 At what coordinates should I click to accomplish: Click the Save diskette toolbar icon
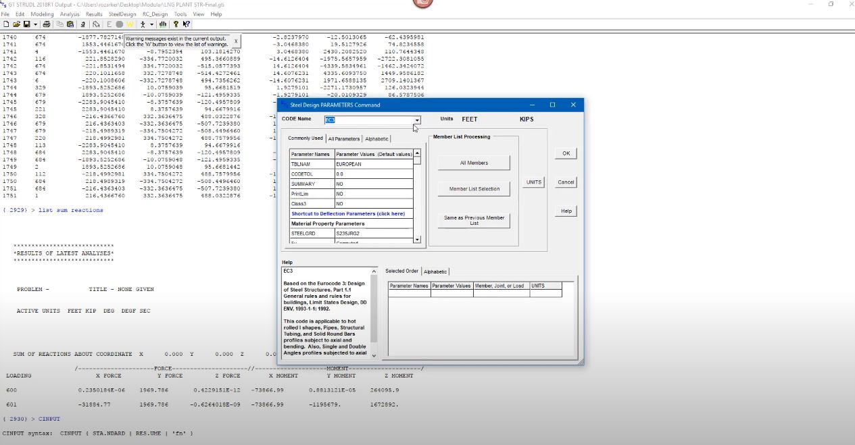(26, 24)
